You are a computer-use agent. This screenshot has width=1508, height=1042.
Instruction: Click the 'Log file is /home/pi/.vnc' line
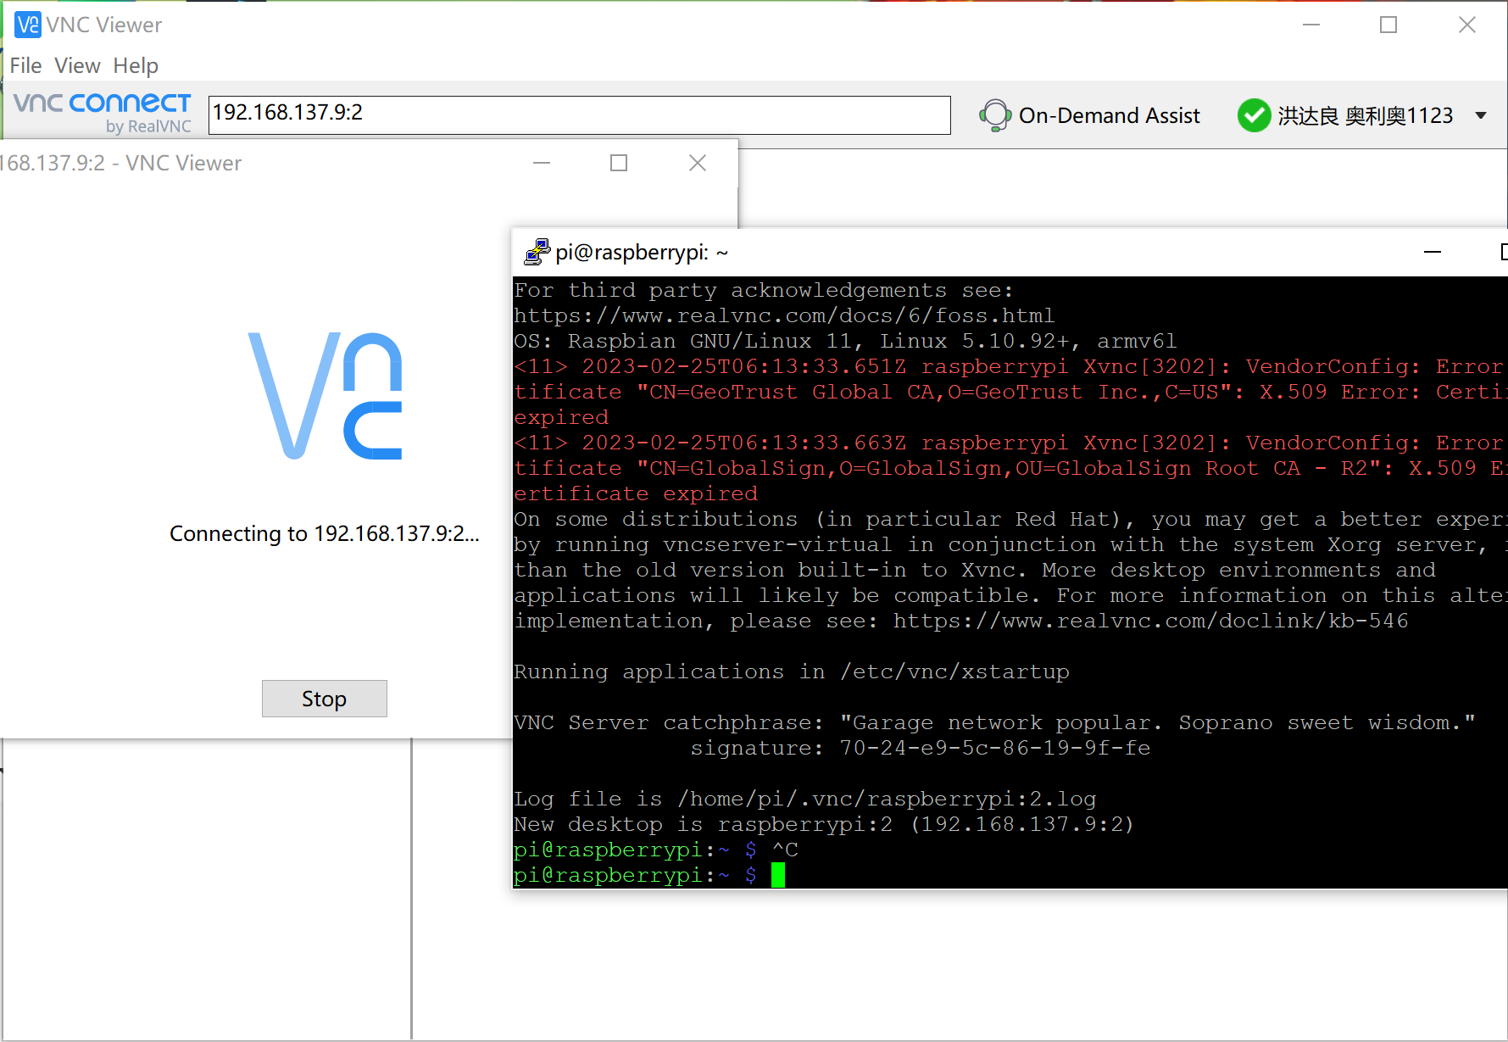tap(804, 799)
